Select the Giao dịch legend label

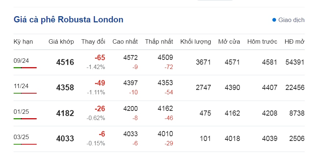click(291, 20)
